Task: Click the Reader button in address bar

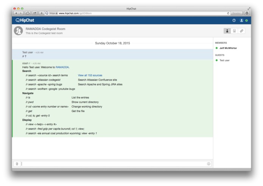Action: click(237, 13)
